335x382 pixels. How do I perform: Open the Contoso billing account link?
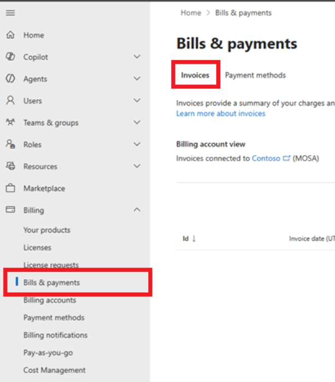(266, 158)
